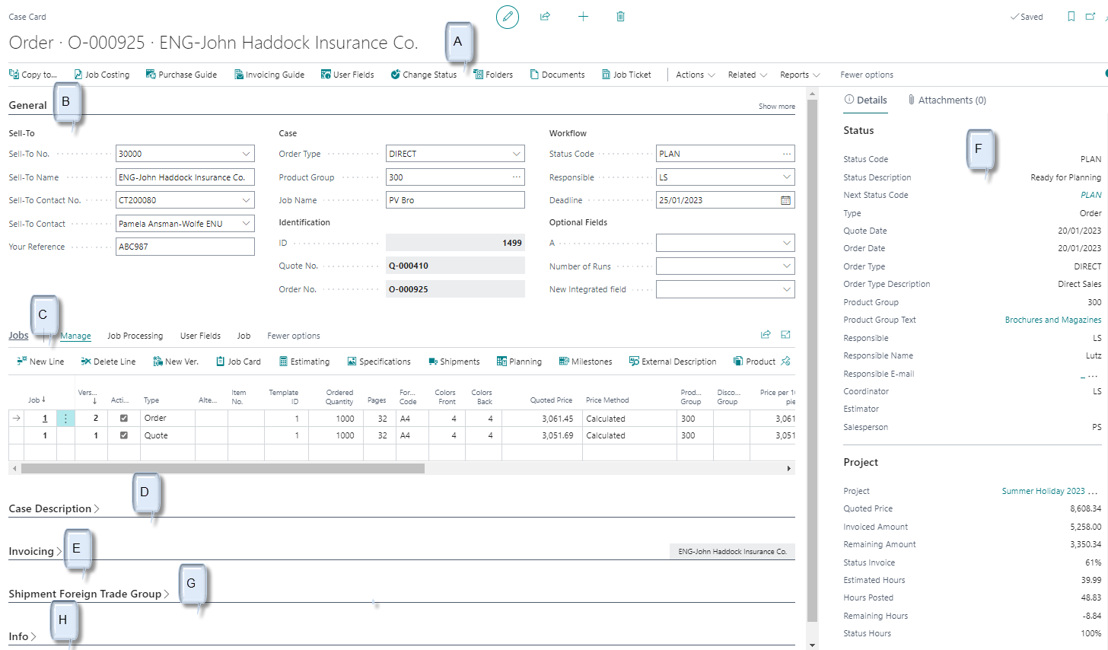
Task: Click the Delete trash can icon
Action: click(x=620, y=17)
